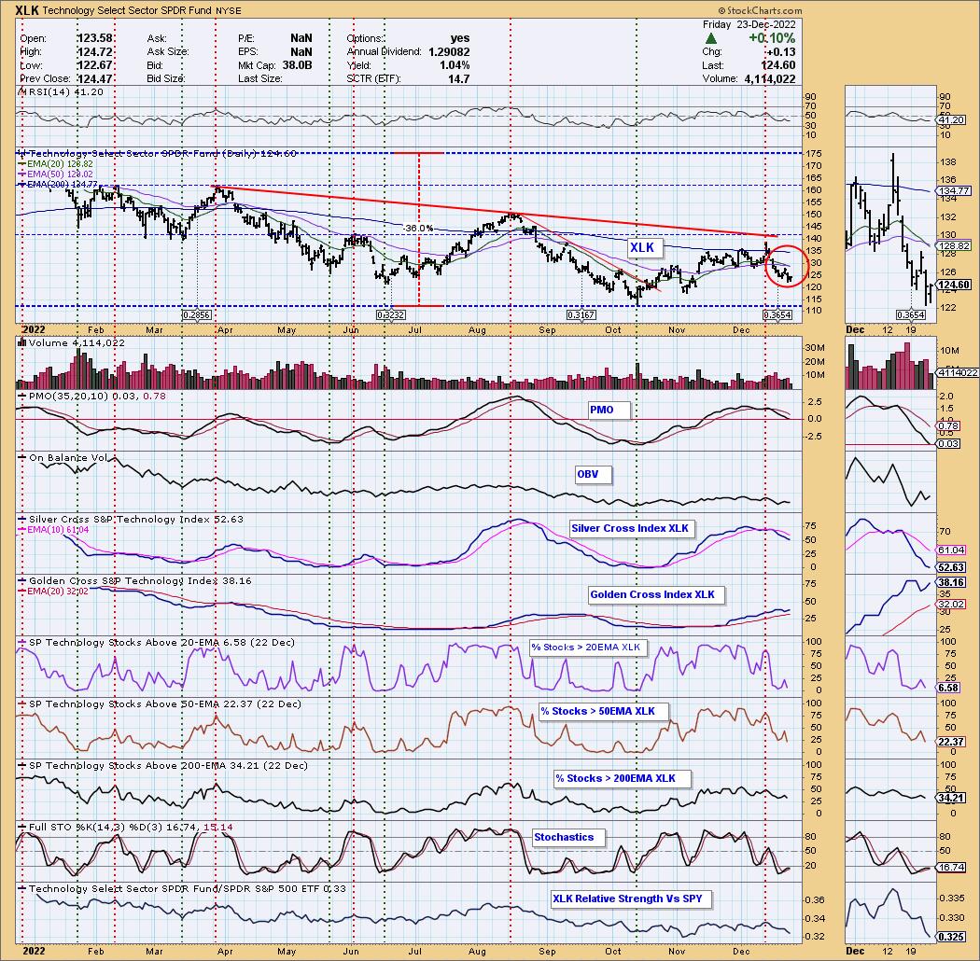Select the Prev Close value 124.47
Screen dimensions: 980x961
pyautogui.click(x=94, y=78)
